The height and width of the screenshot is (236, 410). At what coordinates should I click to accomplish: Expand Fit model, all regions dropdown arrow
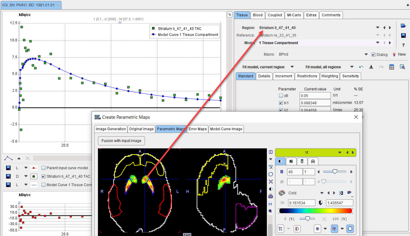coord(352,67)
